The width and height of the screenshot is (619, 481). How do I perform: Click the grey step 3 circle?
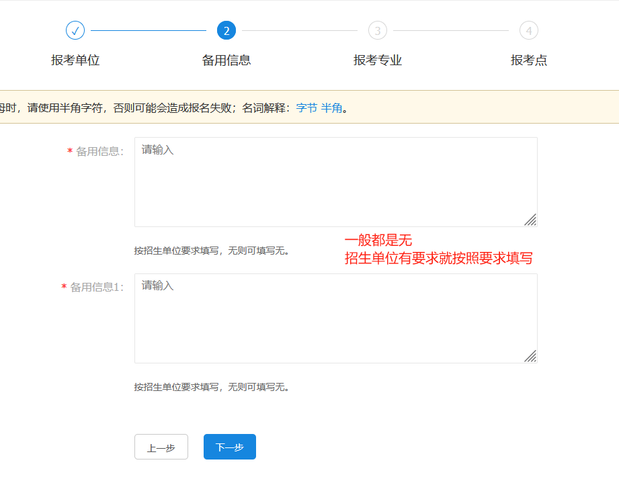[378, 30]
